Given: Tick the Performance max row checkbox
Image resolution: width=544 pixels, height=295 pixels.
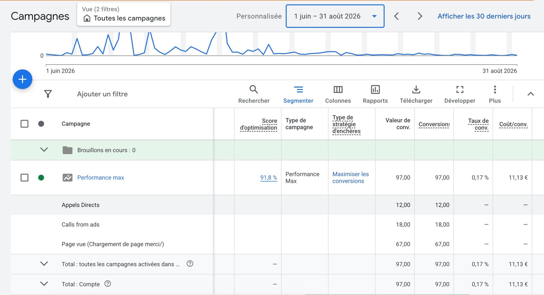Looking at the screenshot, I should point(24,177).
